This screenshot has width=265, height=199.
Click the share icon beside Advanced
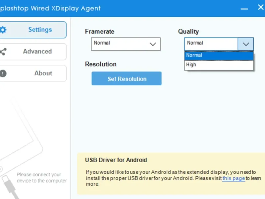pos(3,52)
